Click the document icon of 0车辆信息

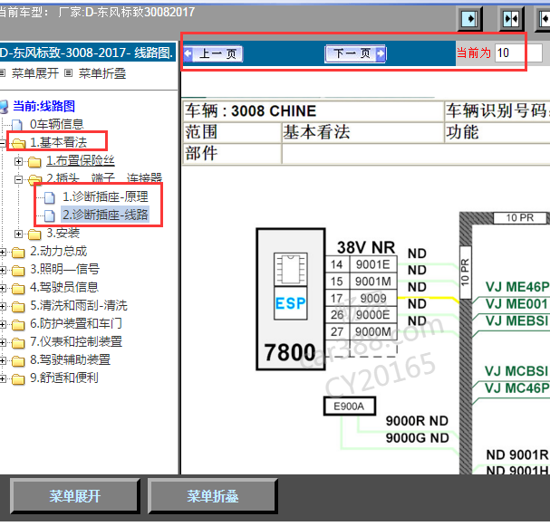(x=17, y=125)
